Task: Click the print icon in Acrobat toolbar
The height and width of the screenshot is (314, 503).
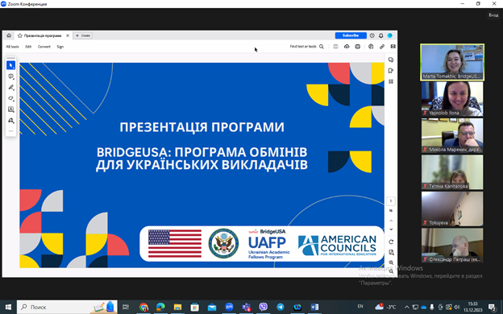Action: point(357,47)
